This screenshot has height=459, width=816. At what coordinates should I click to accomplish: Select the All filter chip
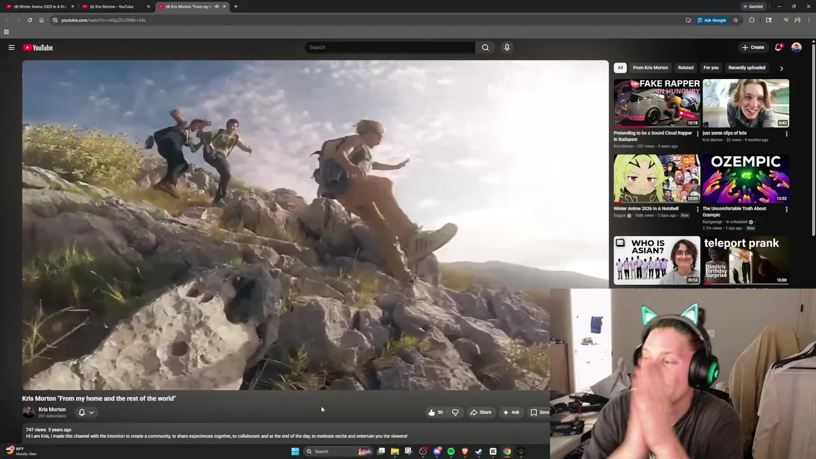pyautogui.click(x=620, y=68)
